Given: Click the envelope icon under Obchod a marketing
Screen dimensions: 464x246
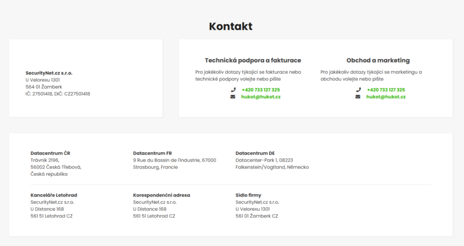Looking at the screenshot, I should pyautogui.click(x=358, y=97).
